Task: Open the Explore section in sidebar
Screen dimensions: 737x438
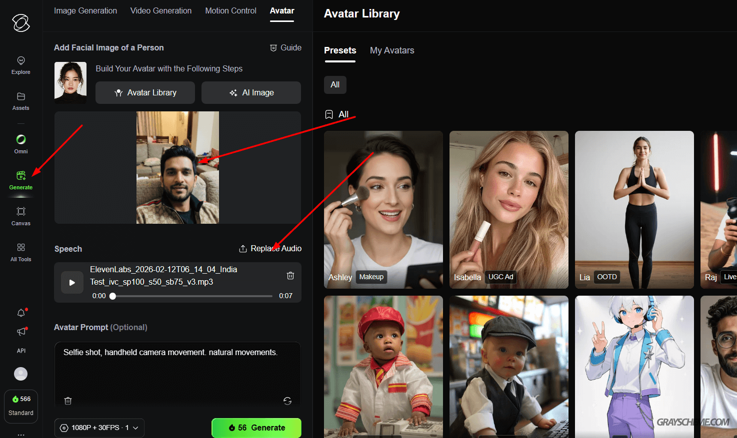Action: [x=21, y=65]
